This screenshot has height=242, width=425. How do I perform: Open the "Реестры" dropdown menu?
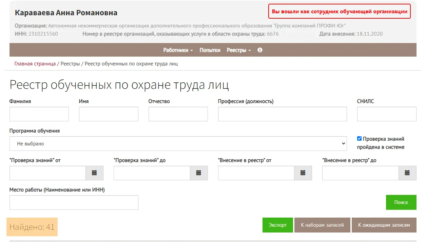[239, 50]
